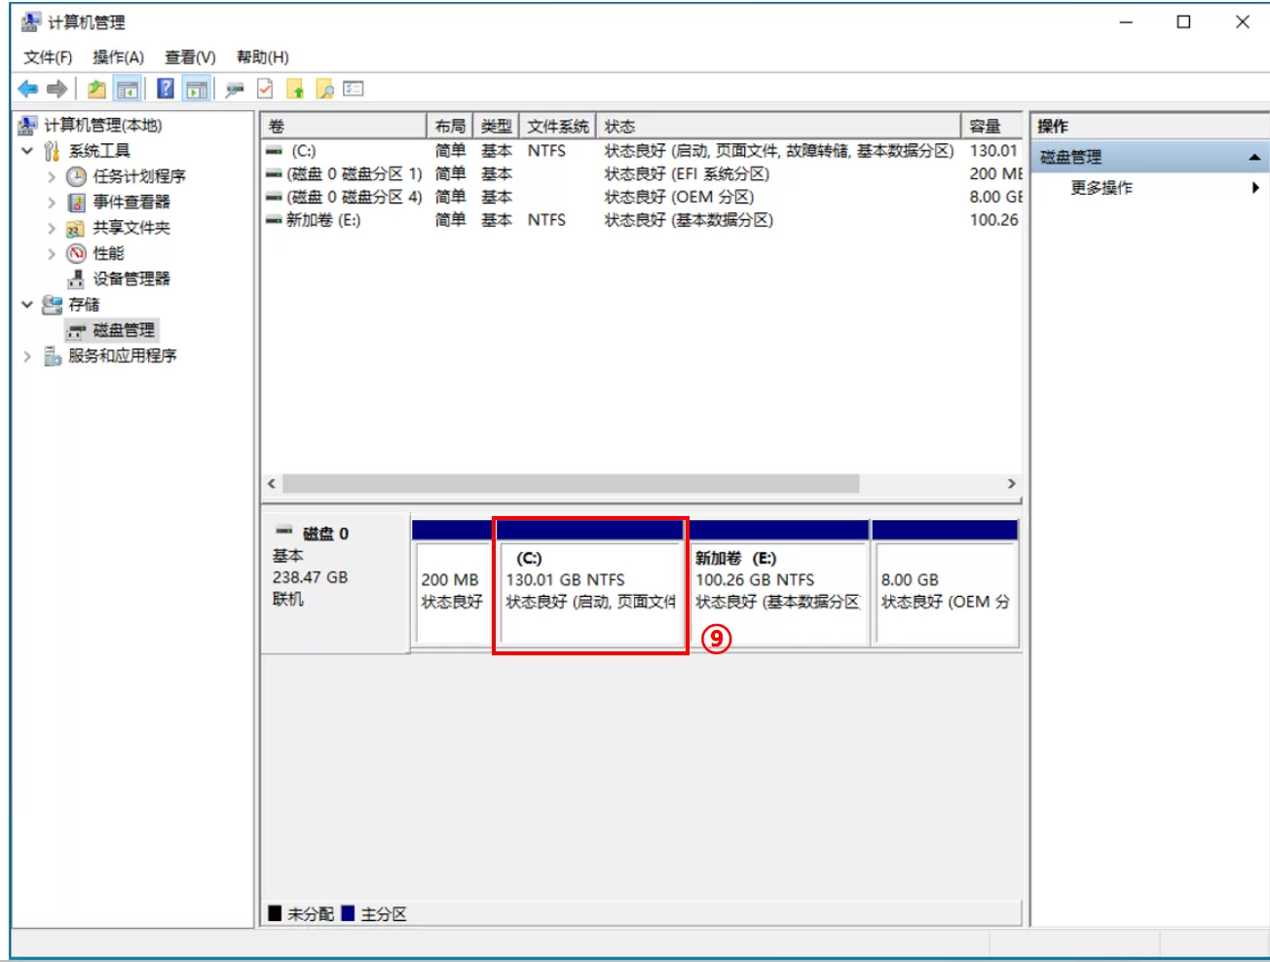
Task: Click the Show/Hide Action Pane toolbar icon
Action: [197, 90]
